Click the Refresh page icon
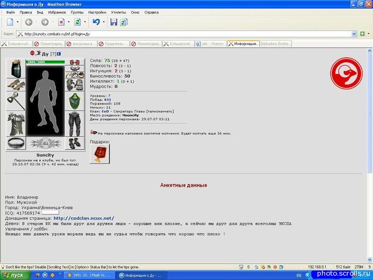The width and height of the screenshot is (373, 280). point(78,22)
